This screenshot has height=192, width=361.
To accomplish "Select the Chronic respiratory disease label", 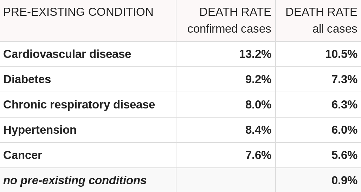I will coord(79,105).
